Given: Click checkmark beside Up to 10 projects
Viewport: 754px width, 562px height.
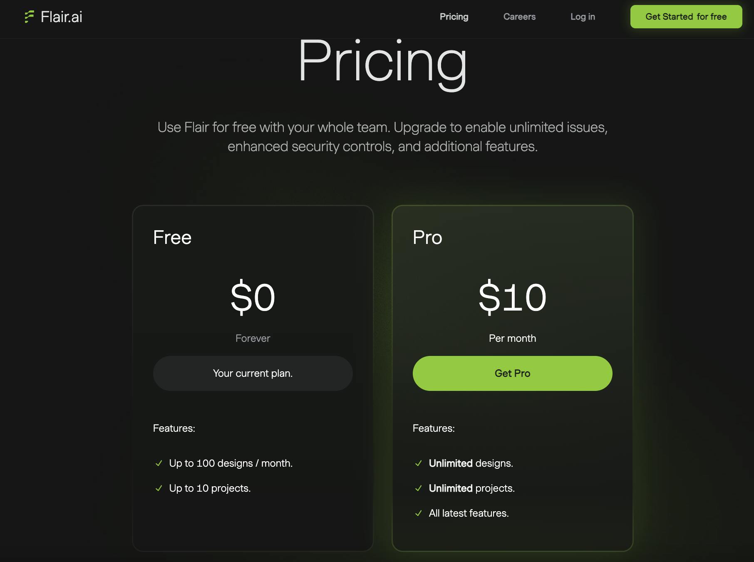Looking at the screenshot, I should coord(159,488).
